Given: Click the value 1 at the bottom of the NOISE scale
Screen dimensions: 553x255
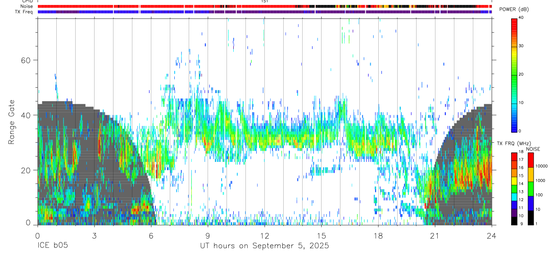Looking at the screenshot, I should click(x=536, y=224).
